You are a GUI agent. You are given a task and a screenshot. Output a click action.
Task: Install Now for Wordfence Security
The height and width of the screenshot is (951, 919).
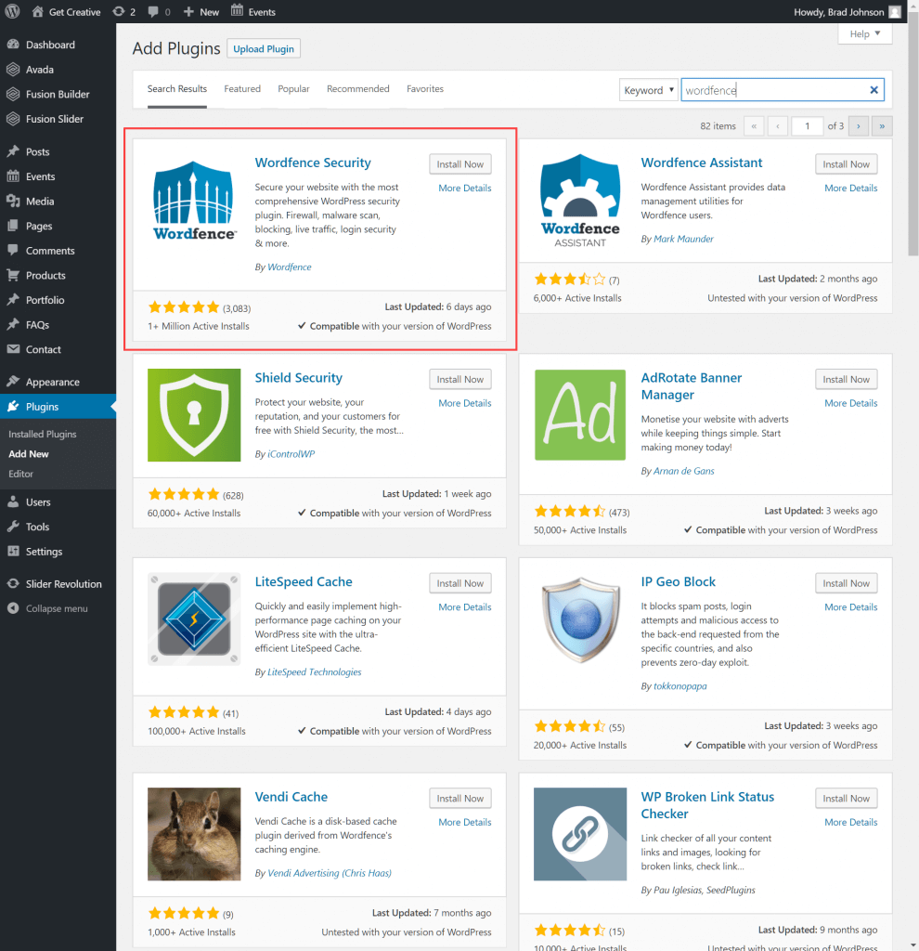(x=459, y=163)
